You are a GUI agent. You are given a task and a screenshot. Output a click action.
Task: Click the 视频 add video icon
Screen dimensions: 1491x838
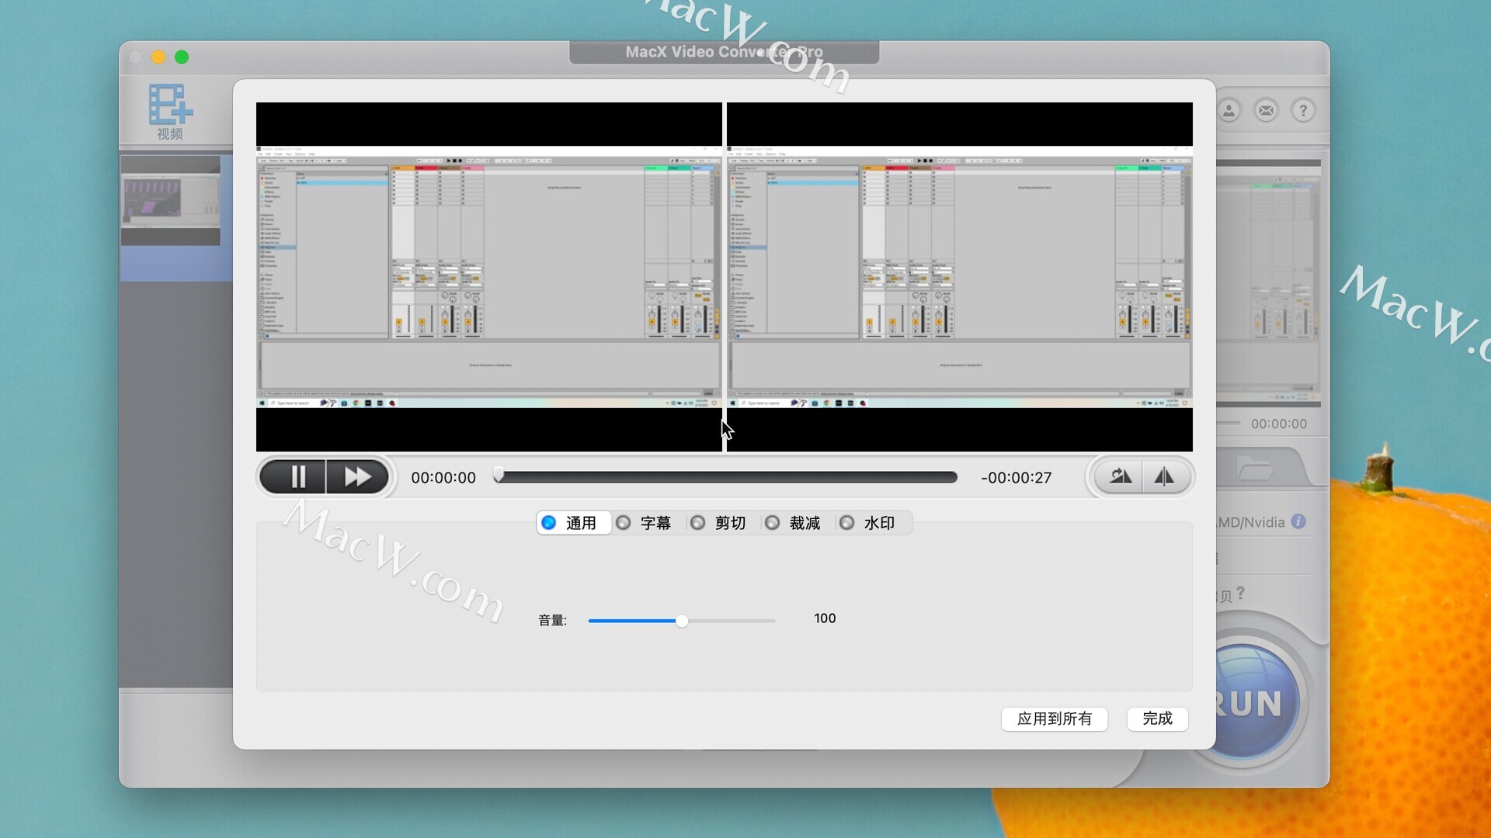pos(171,112)
